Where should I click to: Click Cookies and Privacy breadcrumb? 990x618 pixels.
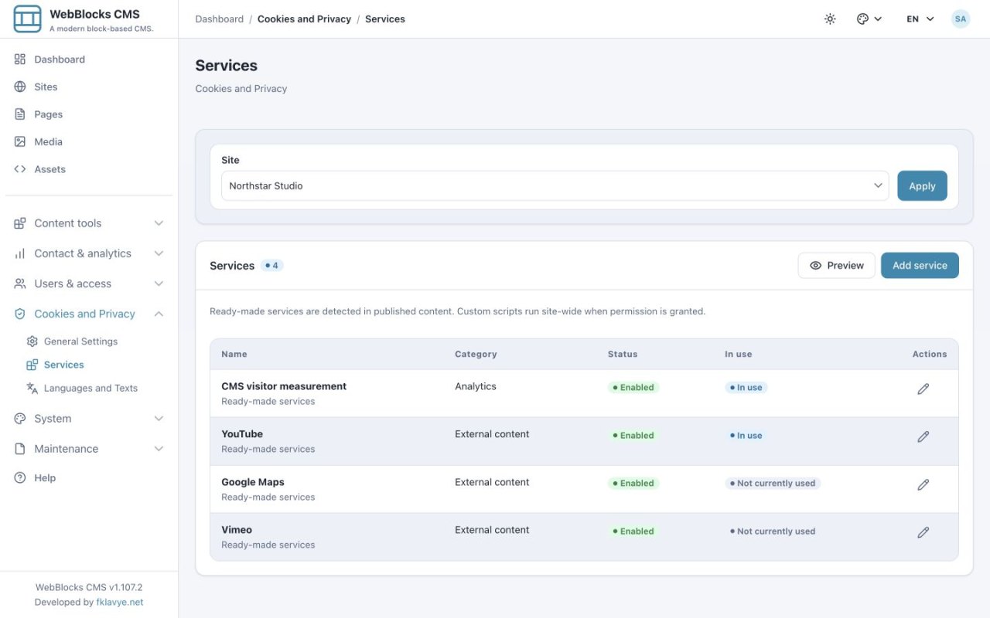304,19
